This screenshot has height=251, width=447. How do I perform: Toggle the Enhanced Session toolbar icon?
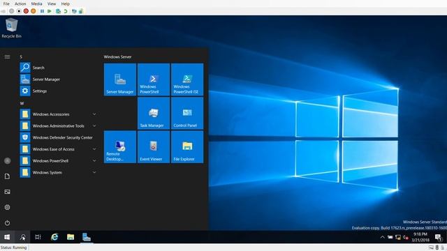coord(74,11)
